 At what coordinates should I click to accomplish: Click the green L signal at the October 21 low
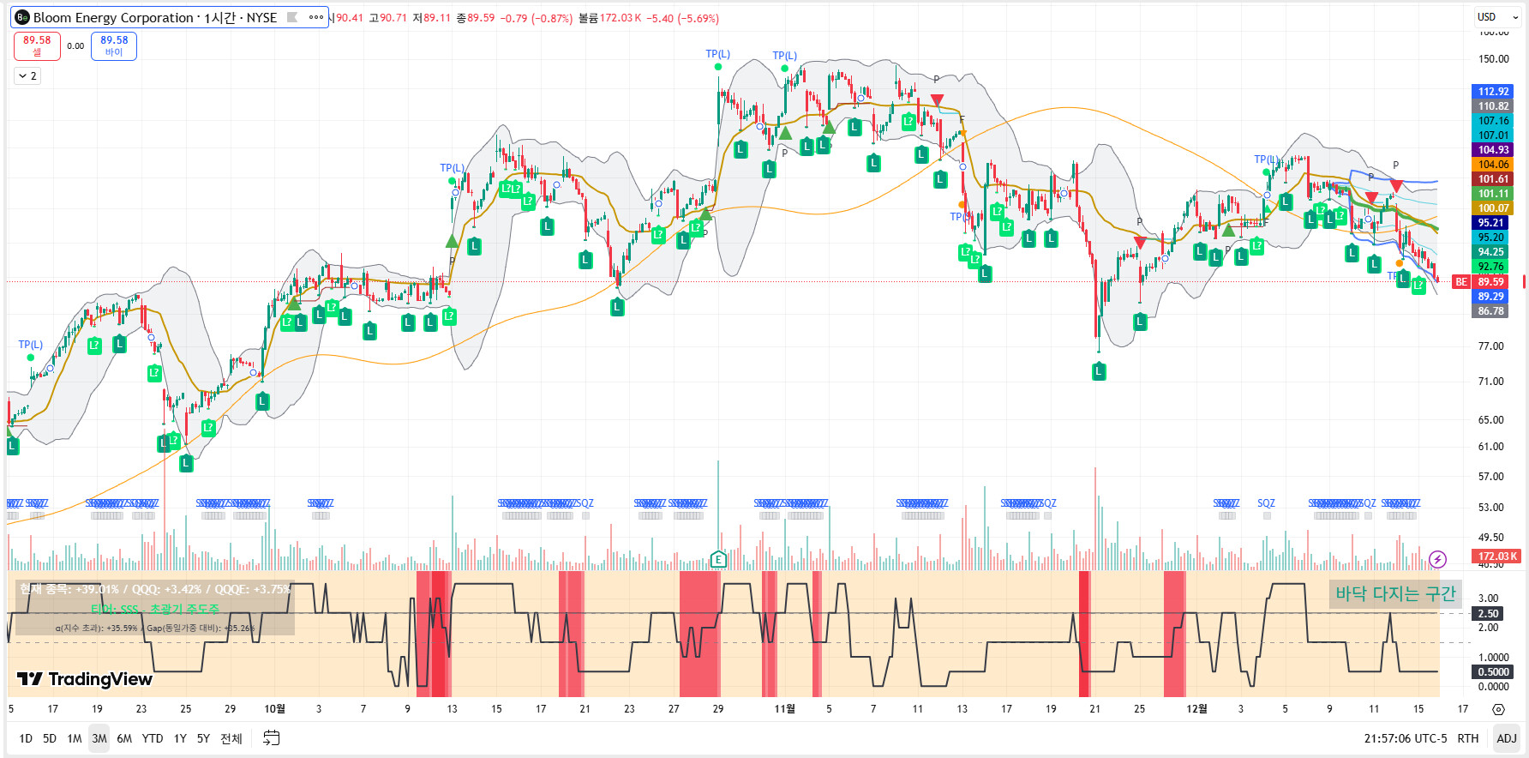click(x=617, y=307)
